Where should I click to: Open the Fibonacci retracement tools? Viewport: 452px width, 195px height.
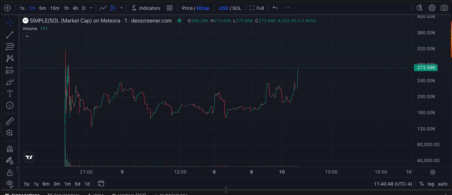point(10,47)
